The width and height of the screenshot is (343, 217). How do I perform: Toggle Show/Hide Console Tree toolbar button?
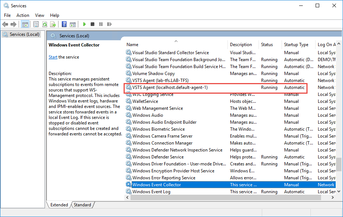point(25,25)
